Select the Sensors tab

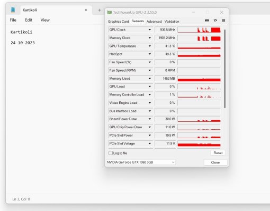click(138, 21)
